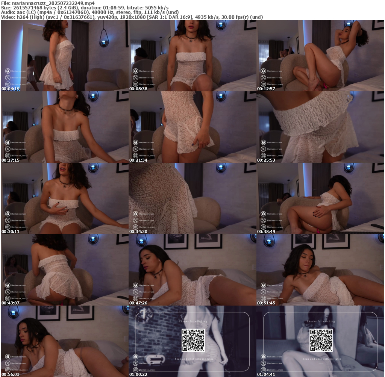
Task: Open the thumbnail timestamped 00:34:30
Action: coord(192,198)
